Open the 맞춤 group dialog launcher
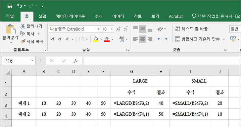Image resolution: width=241 pixels, height=127 pixels. (x=225, y=50)
